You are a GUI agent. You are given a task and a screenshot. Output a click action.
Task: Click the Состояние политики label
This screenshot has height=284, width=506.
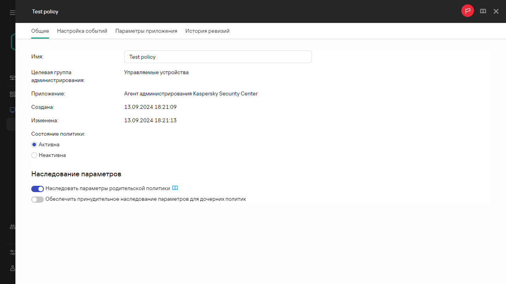[58, 134]
